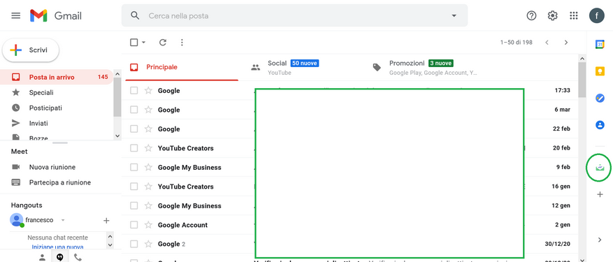Image resolution: width=613 pixels, height=262 pixels.
Task: Open the Support help icon
Action: tap(531, 15)
